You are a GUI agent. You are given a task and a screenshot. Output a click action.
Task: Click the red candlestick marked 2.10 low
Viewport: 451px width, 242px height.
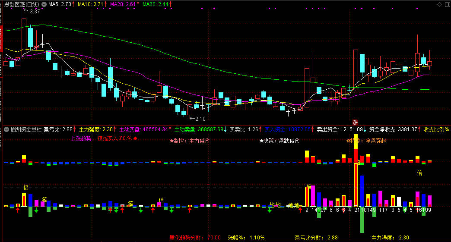190,110
